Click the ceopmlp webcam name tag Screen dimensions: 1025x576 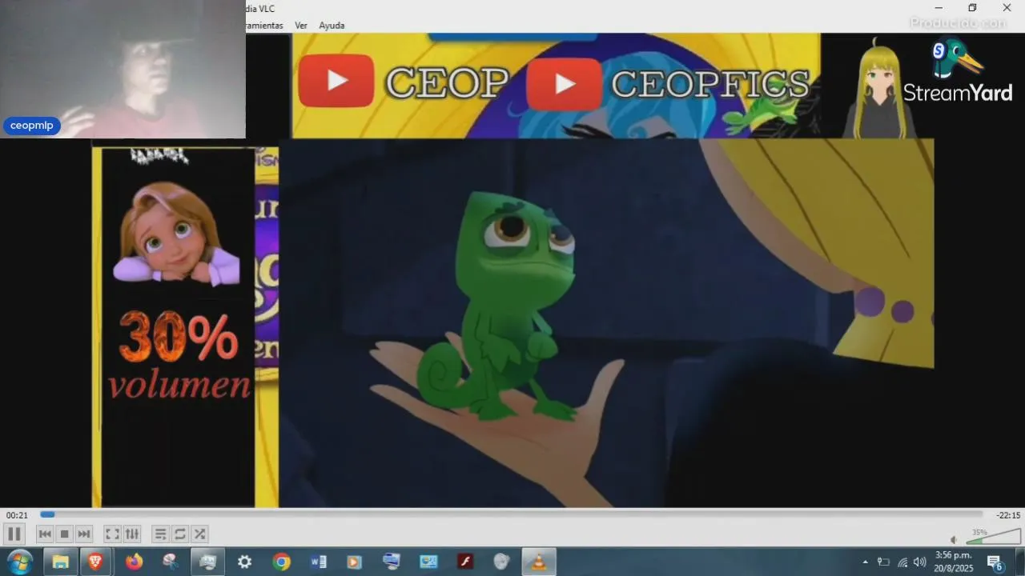[x=32, y=126]
